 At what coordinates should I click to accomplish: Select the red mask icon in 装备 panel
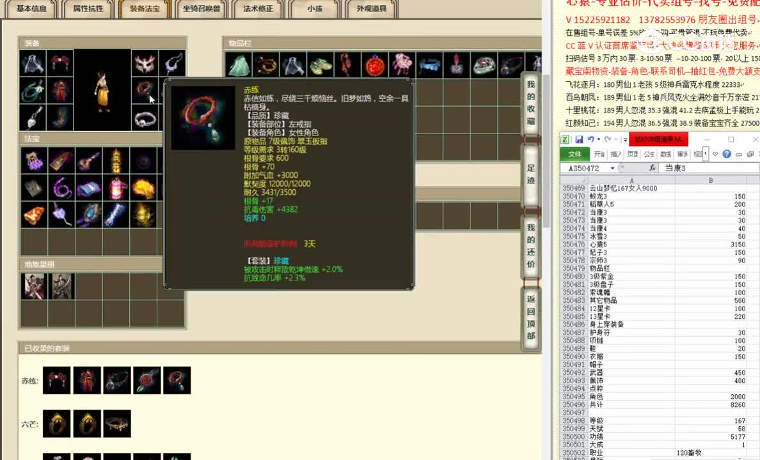(144, 63)
